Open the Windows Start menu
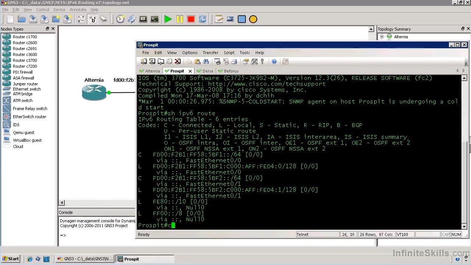 [10, 259]
